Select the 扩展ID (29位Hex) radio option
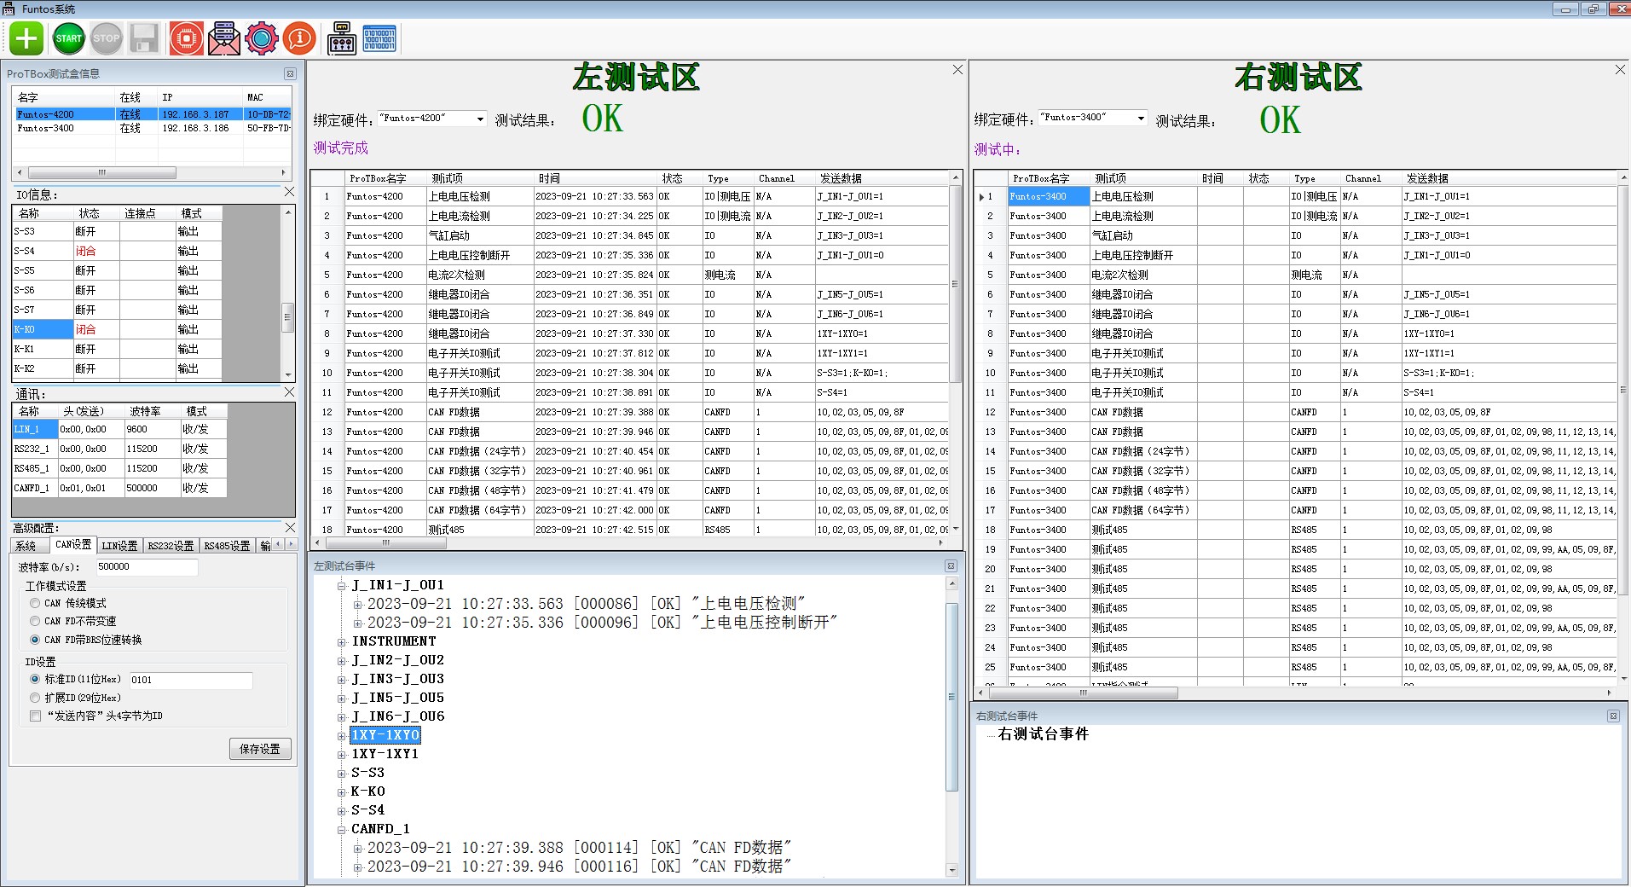This screenshot has height=887, width=1631. pos(36,698)
